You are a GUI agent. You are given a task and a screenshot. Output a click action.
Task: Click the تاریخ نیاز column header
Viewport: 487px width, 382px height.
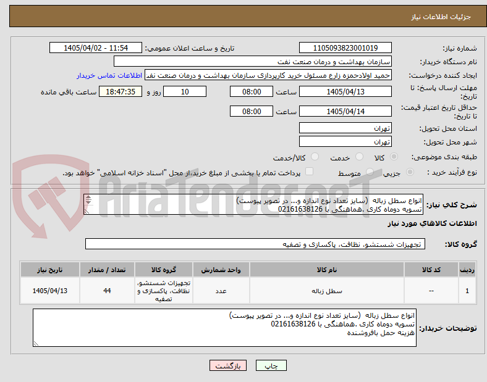[x=50, y=270]
